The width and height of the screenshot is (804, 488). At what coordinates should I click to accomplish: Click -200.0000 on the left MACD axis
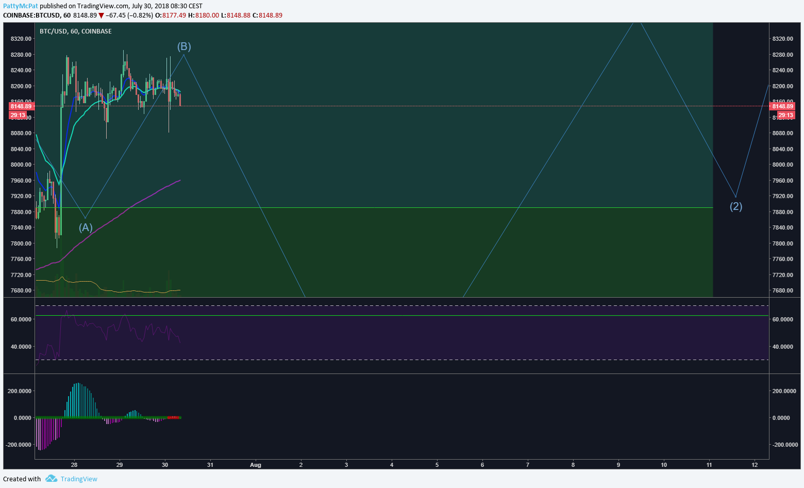pos(19,445)
